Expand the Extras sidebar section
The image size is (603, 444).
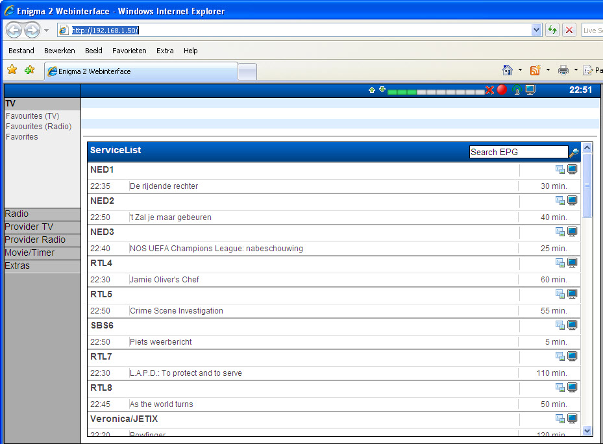(x=42, y=266)
